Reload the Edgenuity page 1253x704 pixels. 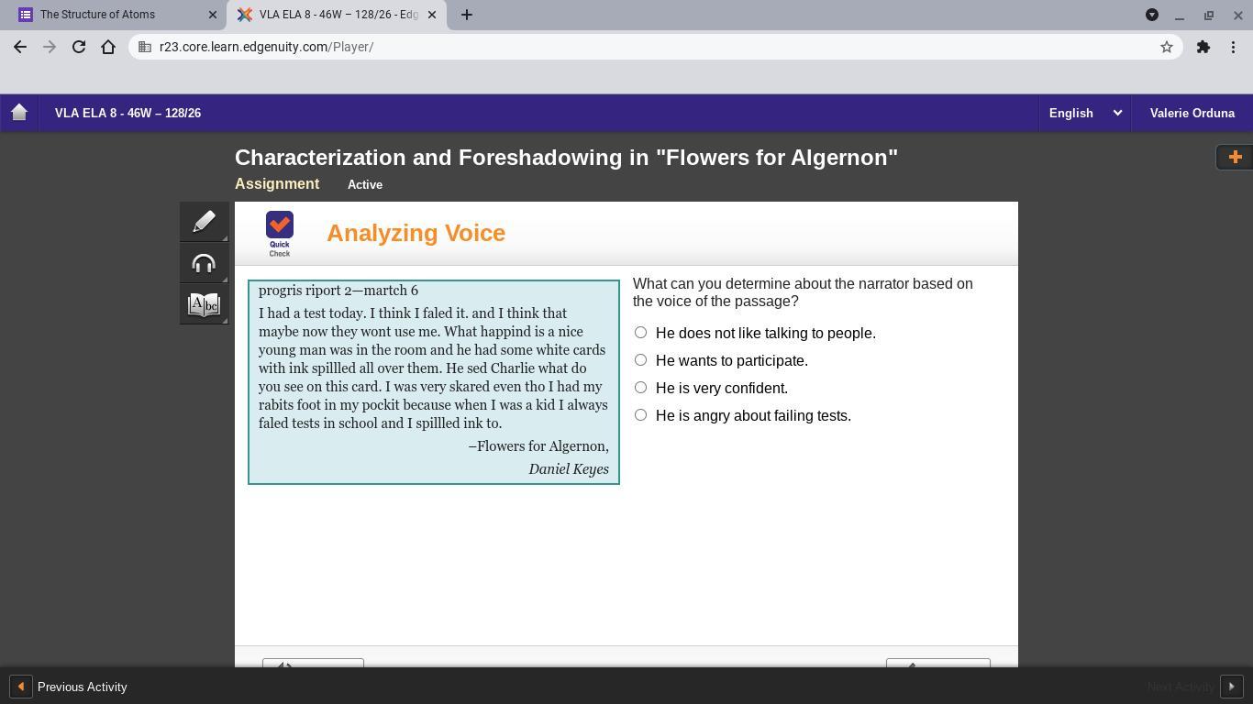click(x=79, y=47)
